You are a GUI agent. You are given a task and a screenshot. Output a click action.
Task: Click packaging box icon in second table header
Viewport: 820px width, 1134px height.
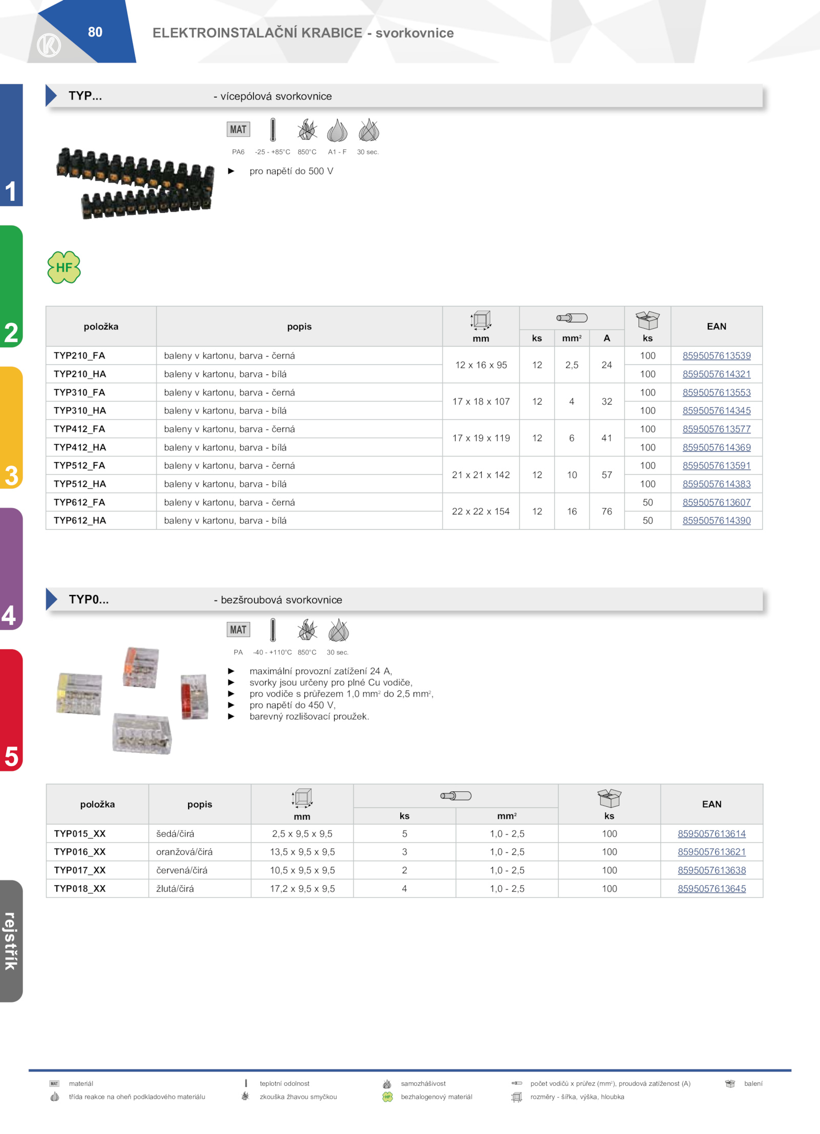point(609,799)
